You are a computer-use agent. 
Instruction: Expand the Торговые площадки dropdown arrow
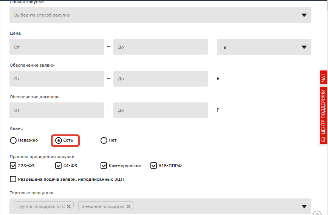coord(304,206)
